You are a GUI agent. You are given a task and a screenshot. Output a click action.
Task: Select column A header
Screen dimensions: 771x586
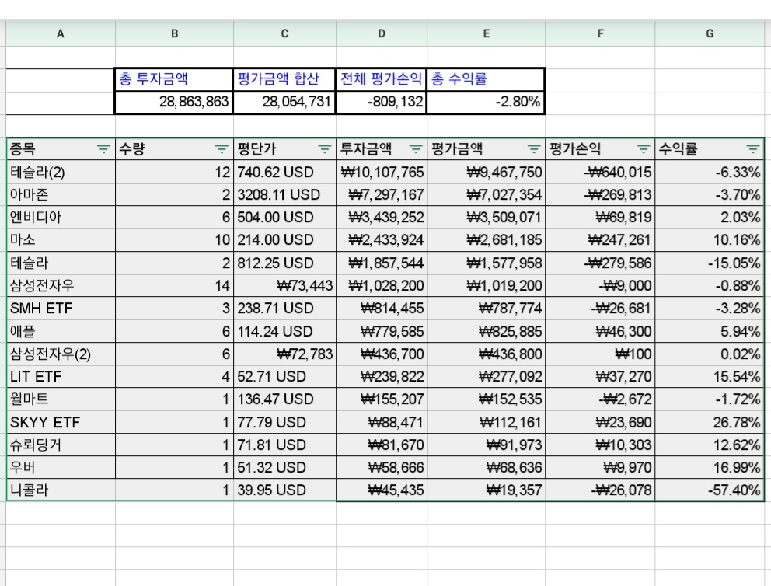(61, 33)
